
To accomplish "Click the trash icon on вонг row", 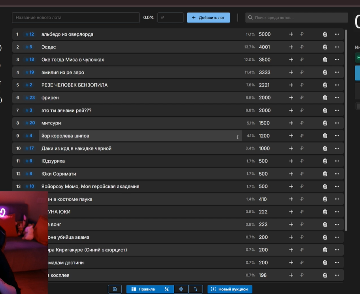I will (x=325, y=225).
